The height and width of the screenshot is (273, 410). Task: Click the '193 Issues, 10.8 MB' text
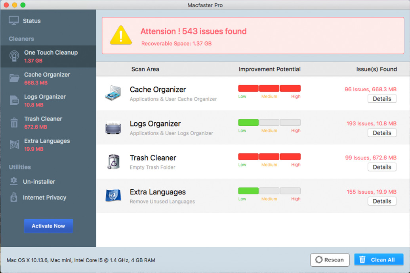pos(371,123)
